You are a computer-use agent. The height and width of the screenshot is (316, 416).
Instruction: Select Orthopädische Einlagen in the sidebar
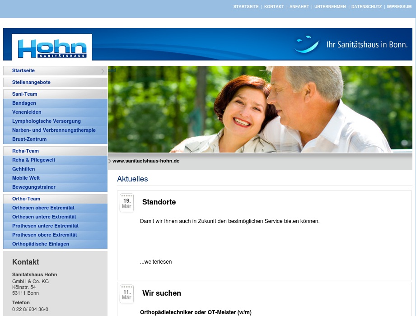point(41,244)
